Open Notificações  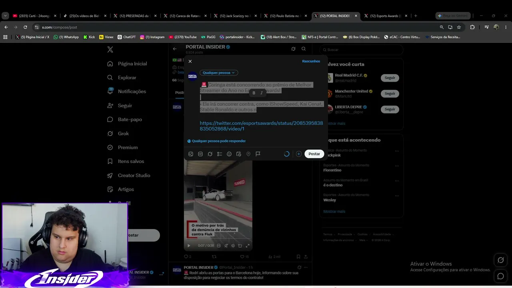tap(127, 92)
